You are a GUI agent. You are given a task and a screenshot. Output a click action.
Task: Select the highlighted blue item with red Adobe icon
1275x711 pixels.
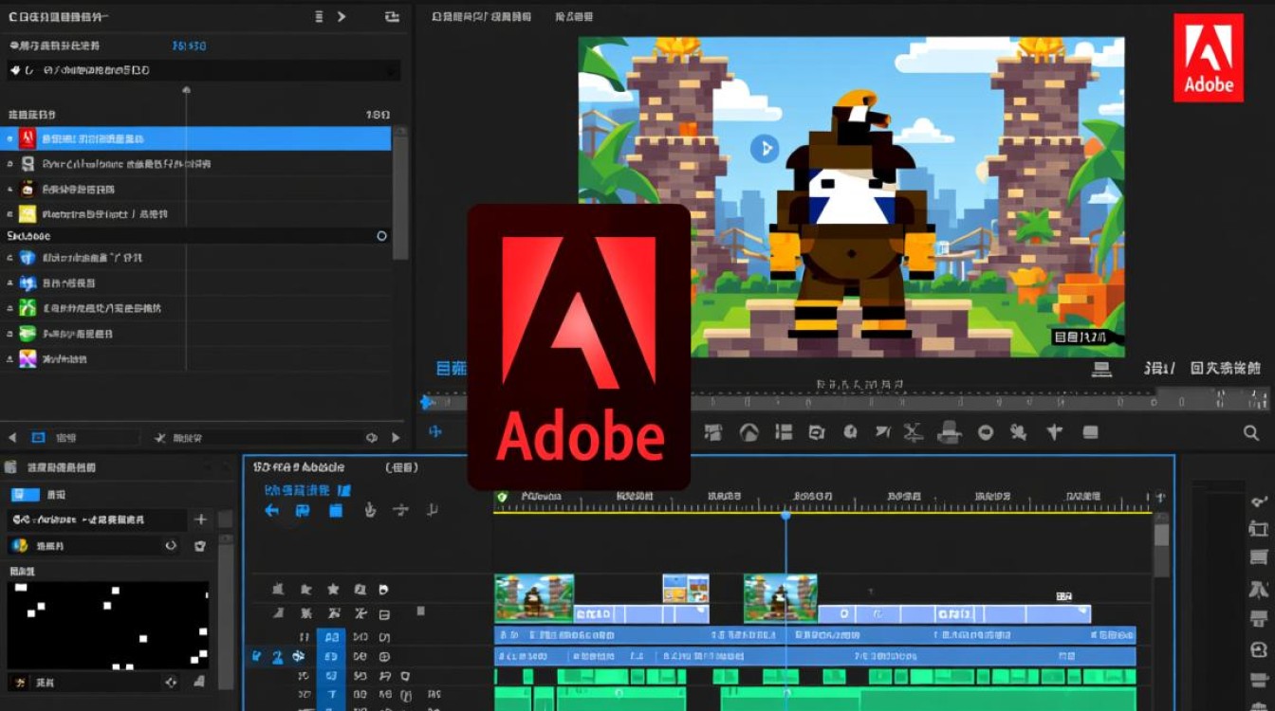(x=196, y=138)
